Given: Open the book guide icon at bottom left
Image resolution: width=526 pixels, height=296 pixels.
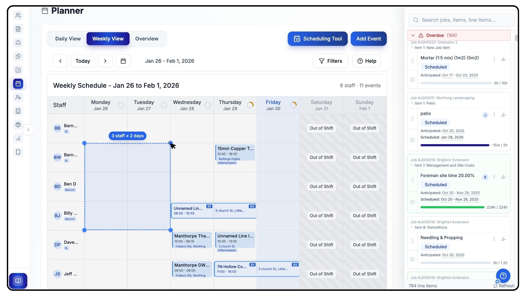Looking at the screenshot, I should pos(18,281).
